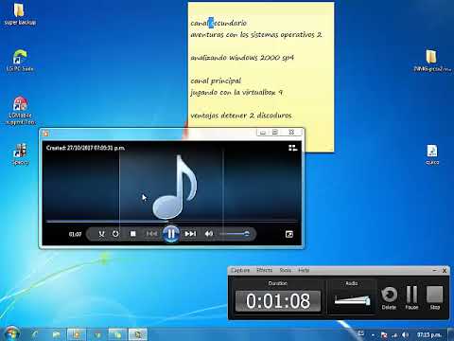
Task: Open the Capture menu in the recorder
Action: 240,270
